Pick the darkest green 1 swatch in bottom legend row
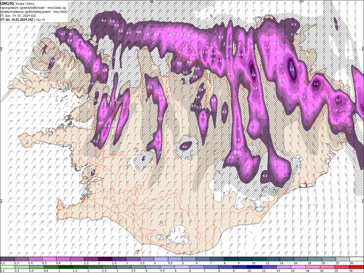The width and height of the screenshot is (364, 273). click(x=66, y=267)
